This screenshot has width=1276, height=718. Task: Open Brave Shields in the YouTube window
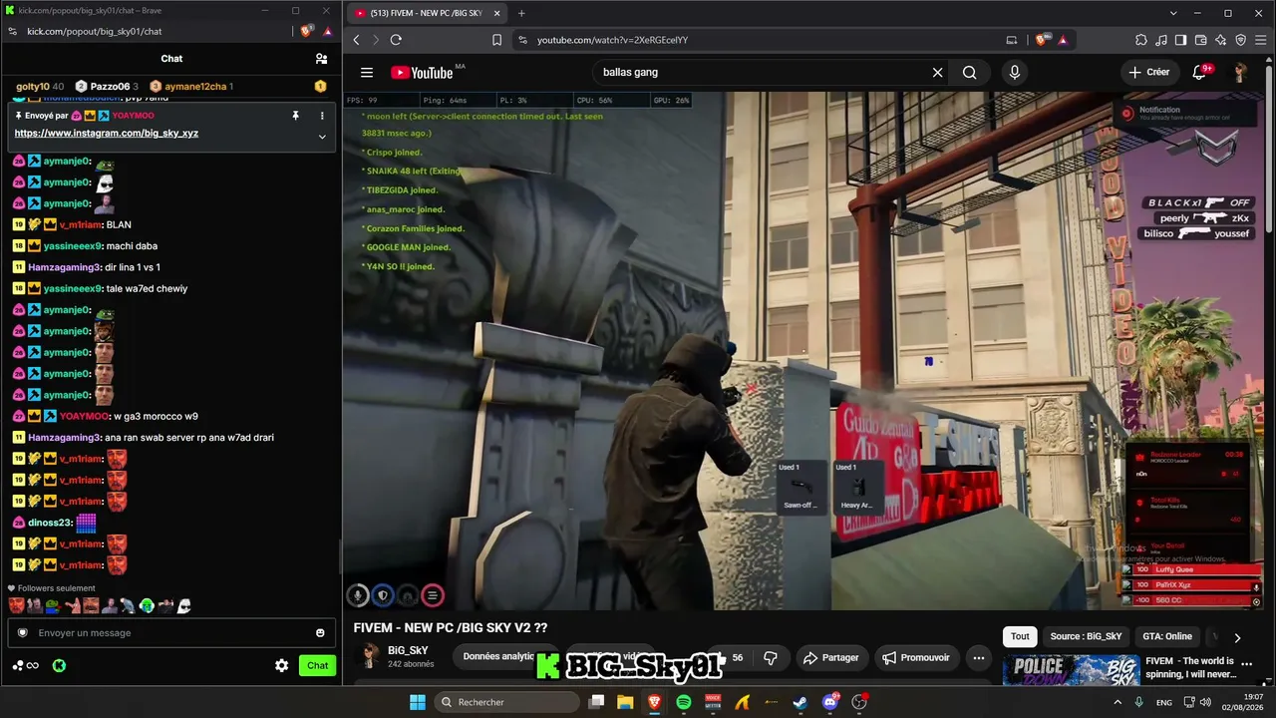[1043, 40]
